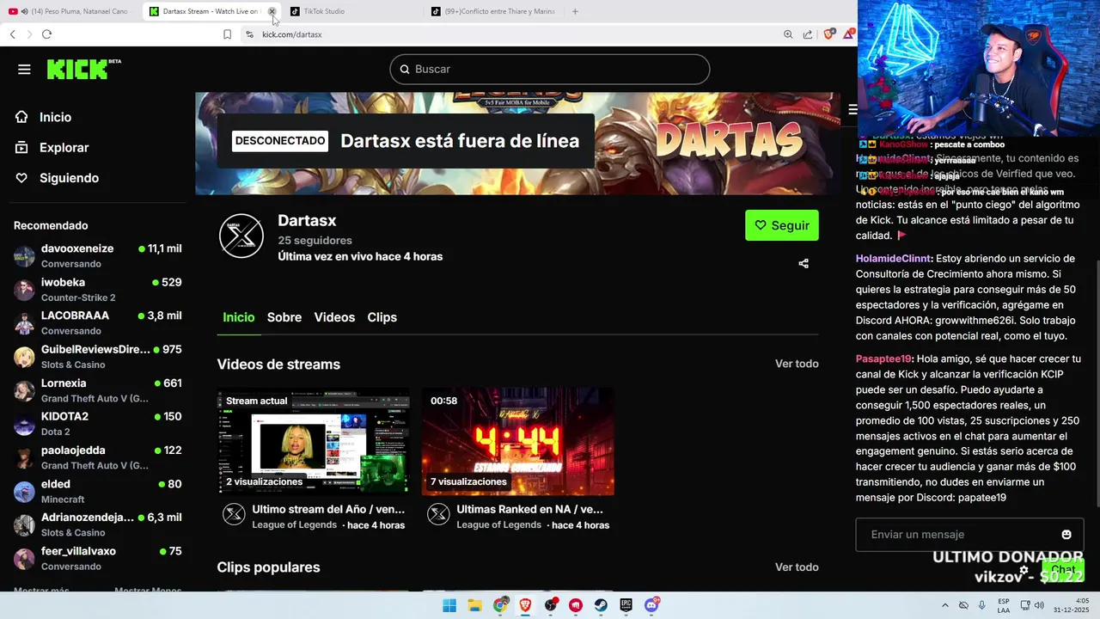
Task: Open emoji picker in chat message box
Action: [1066, 535]
